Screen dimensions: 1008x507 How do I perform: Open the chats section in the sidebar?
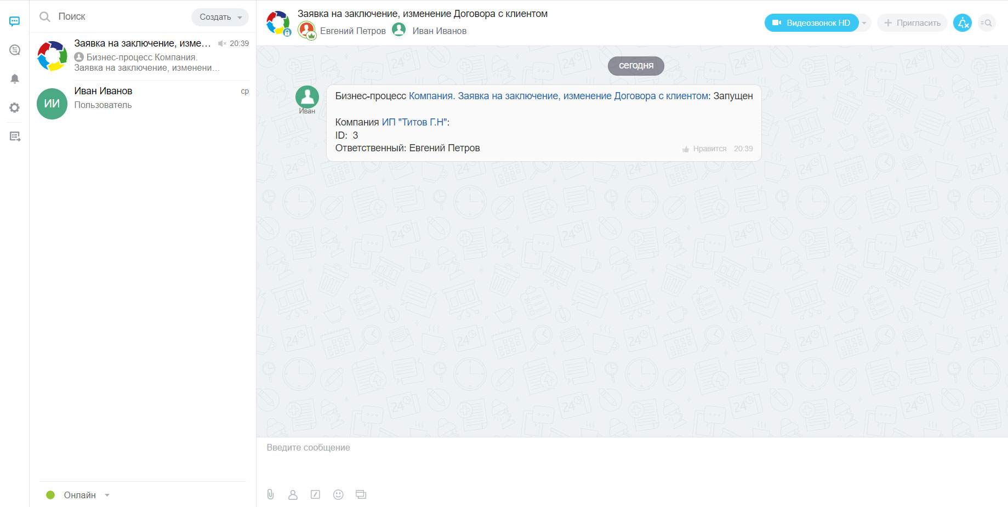[x=15, y=21]
